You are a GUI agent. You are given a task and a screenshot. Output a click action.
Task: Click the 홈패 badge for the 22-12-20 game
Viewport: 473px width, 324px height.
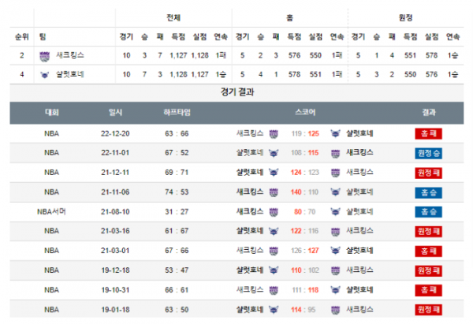click(428, 134)
